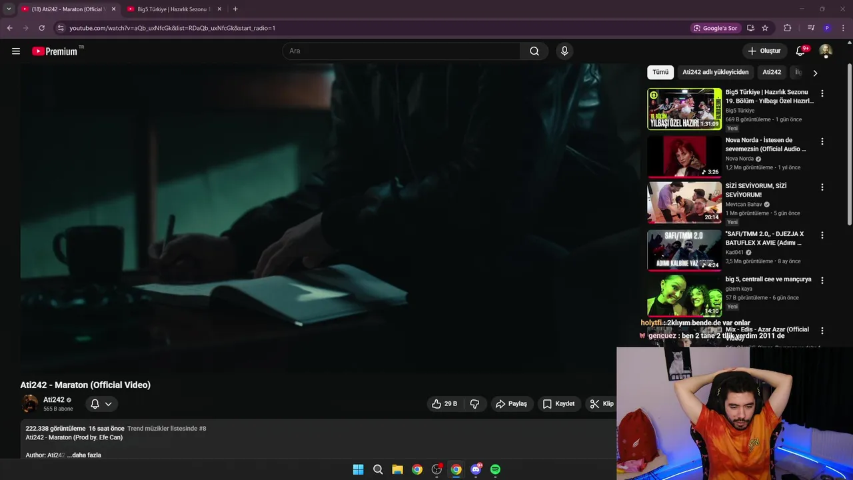Open SAFI/TMM 2.0 video thumbnail

[684, 251]
